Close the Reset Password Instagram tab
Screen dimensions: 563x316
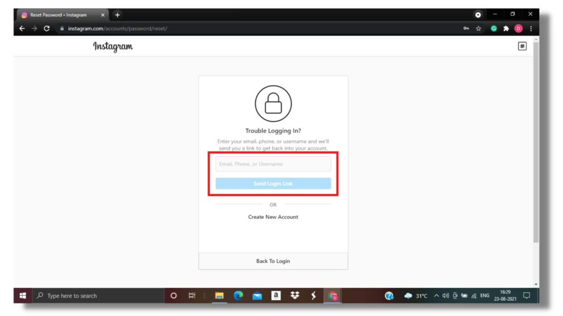point(103,15)
